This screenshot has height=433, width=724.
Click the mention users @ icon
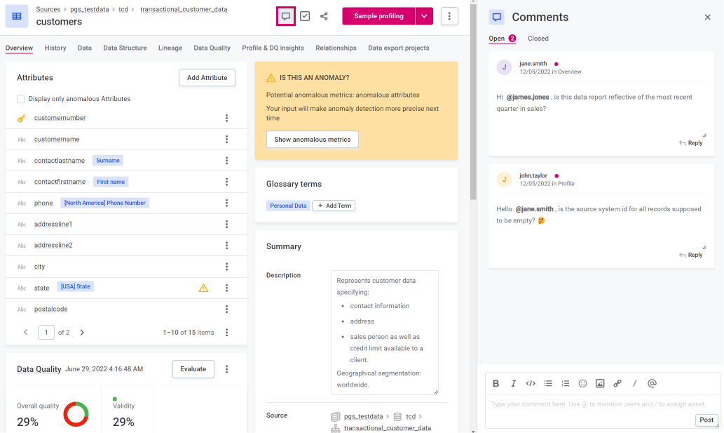[652, 383]
